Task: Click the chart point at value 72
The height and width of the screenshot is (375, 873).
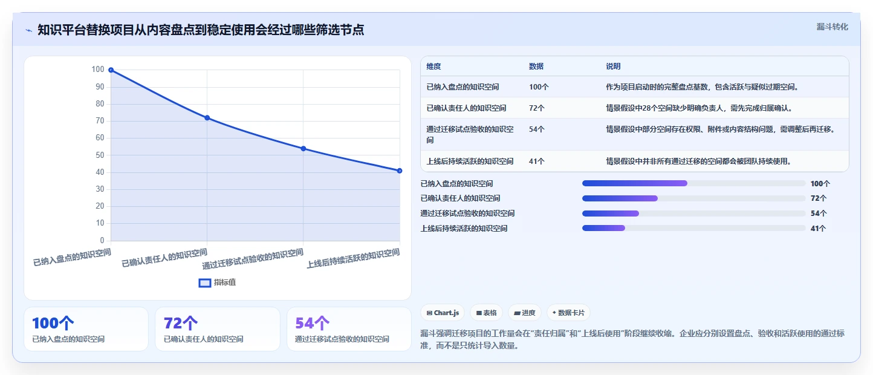Action: click(207, 118)
